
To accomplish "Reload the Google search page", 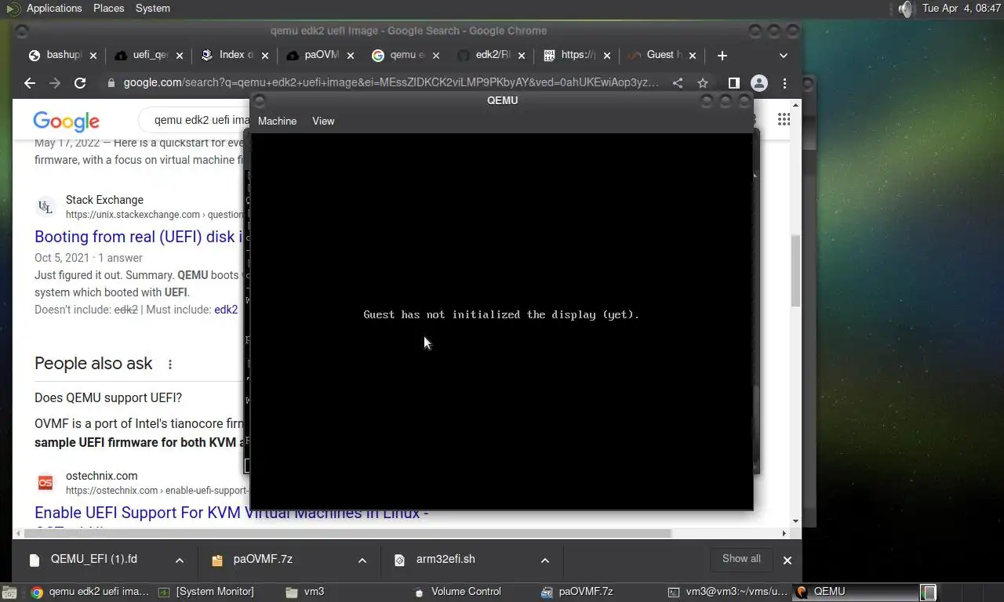I will tap(80, 83).
